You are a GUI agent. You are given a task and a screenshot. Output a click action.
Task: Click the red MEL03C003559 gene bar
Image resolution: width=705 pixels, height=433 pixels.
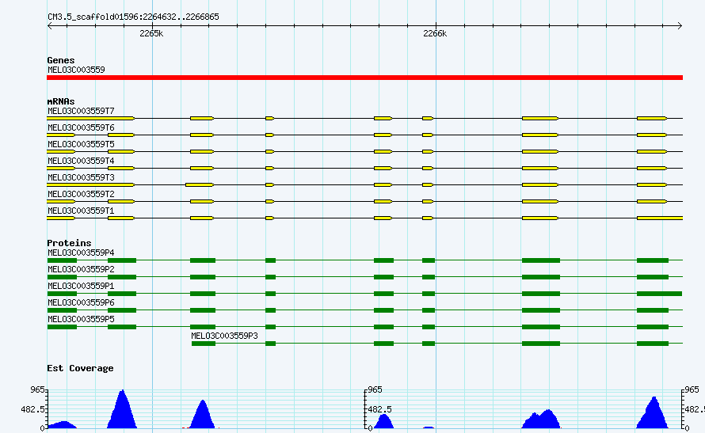(364, 78)
